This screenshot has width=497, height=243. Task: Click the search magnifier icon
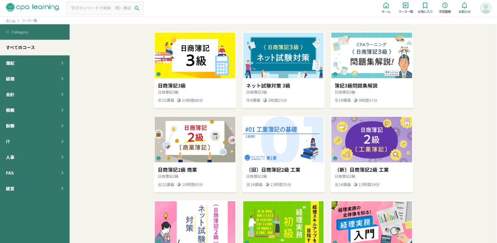[137, 8]
